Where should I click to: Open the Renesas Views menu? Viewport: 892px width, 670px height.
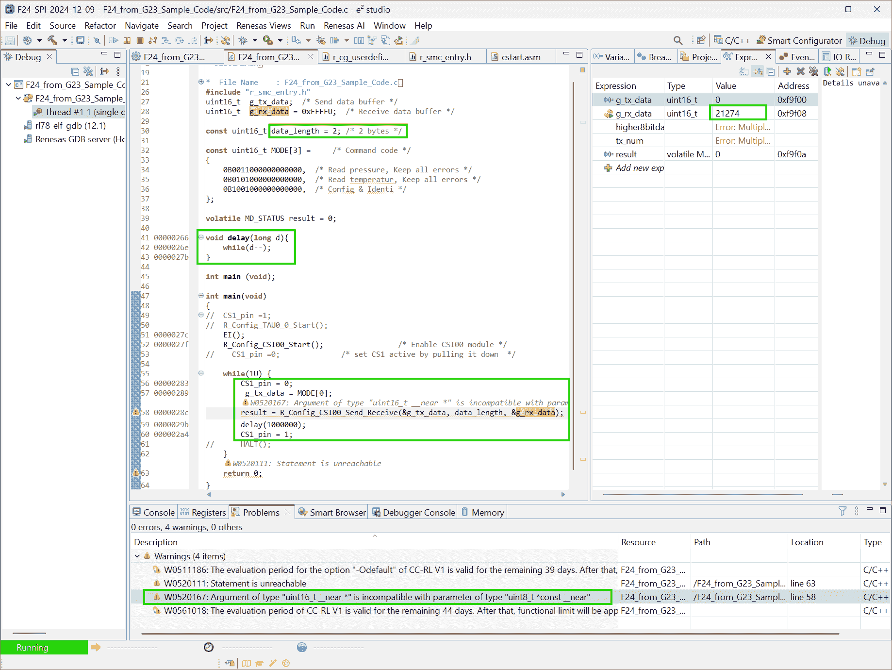(264, 26)
